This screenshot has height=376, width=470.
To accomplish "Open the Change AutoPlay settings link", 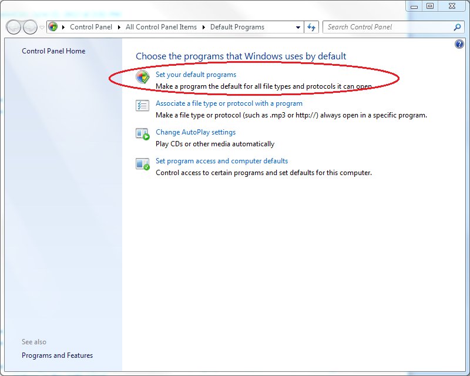I will tap(195, 132).
